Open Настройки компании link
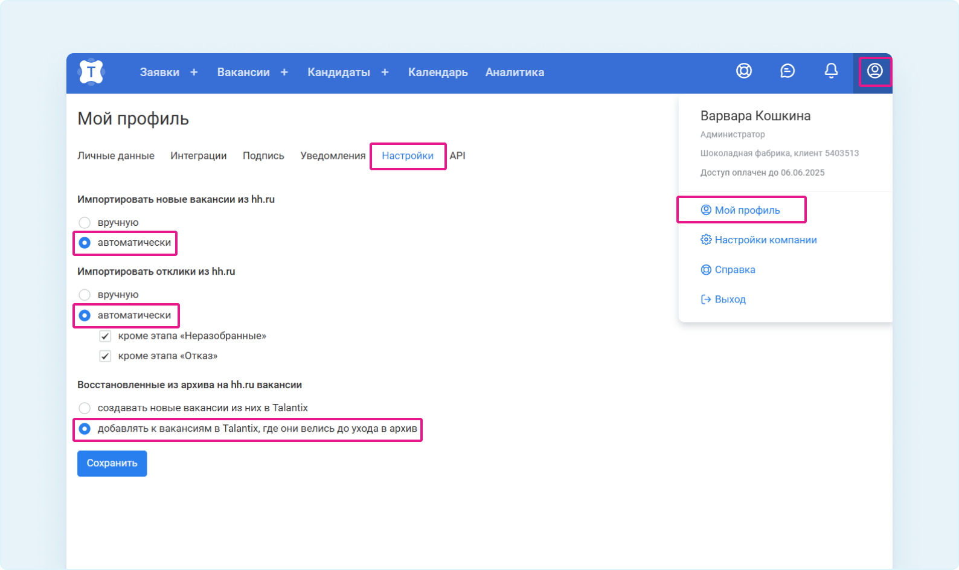 pyautogui.click(x=766, y=240)
